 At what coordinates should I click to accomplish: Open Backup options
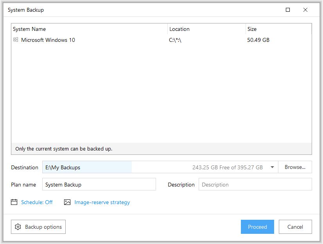point(38,227)
